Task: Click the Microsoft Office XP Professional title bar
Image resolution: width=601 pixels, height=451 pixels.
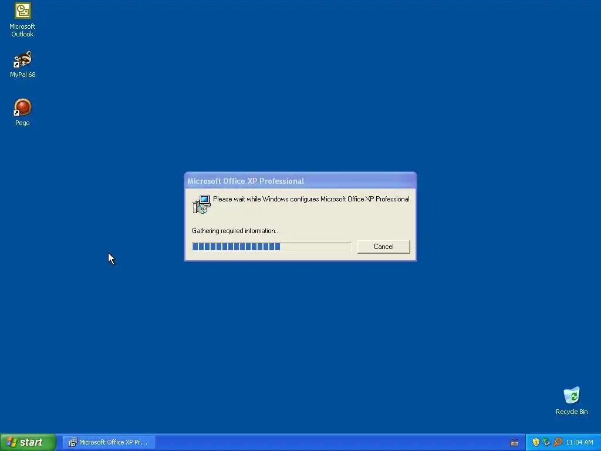Action: pyautogui.click(x=300, y=181)
